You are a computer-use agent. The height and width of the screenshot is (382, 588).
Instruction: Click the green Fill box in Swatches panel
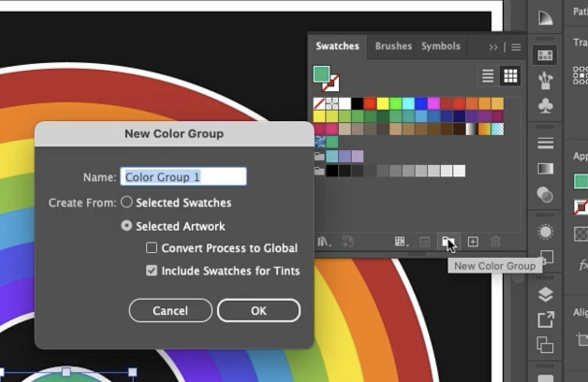pos(321,74)
